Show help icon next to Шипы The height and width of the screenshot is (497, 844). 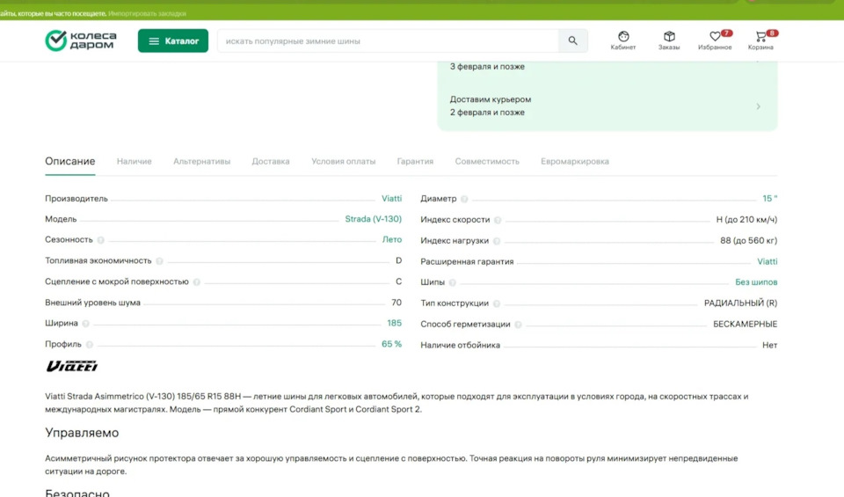[452, 282]
